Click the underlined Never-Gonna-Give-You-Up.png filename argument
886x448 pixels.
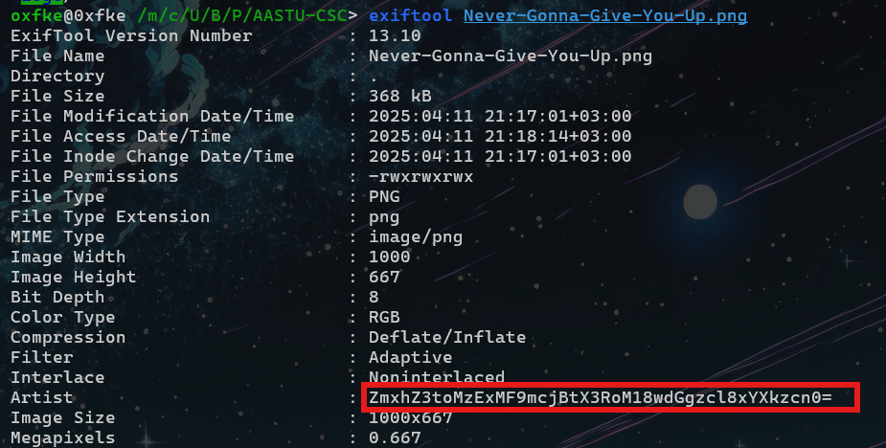pyautogui.click(x=605, y=15)
